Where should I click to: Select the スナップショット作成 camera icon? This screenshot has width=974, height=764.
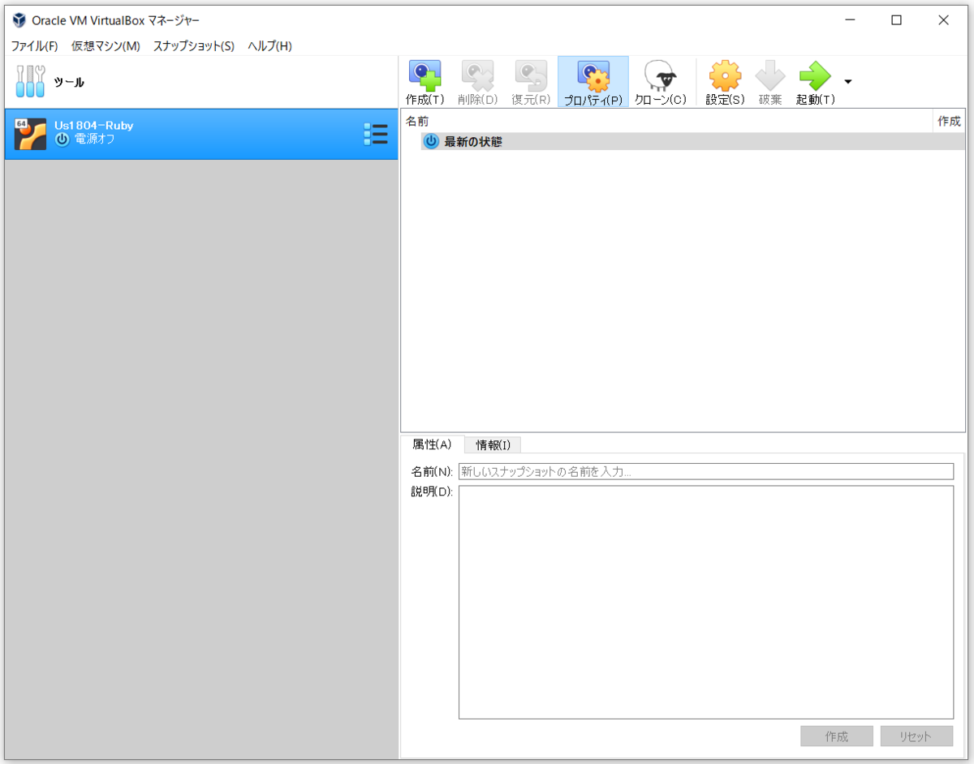[425, 77]
